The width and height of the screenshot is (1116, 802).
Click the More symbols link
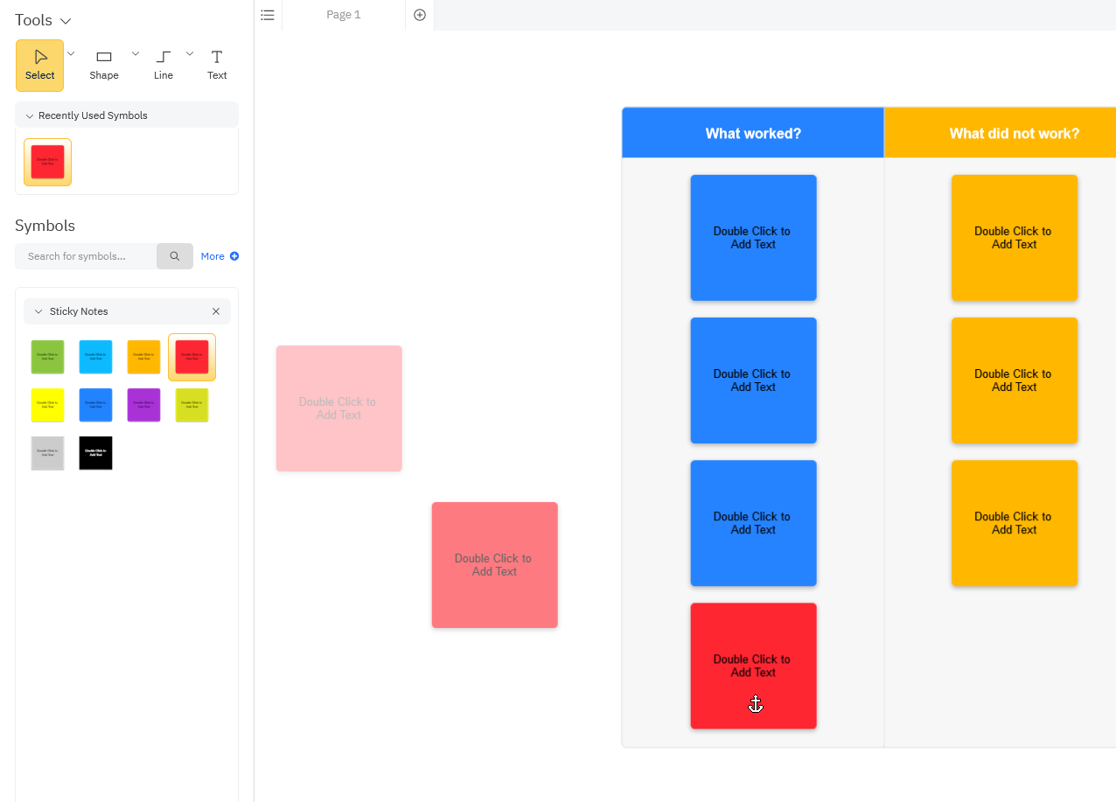coord(220,256)
